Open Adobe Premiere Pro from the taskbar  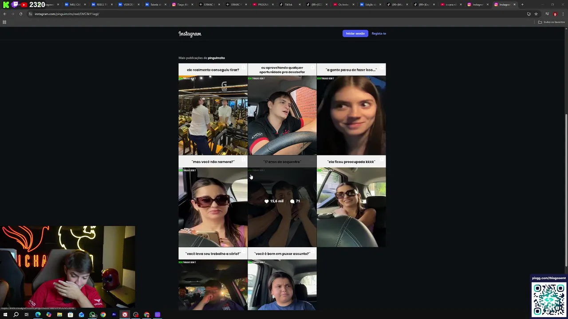114,315
